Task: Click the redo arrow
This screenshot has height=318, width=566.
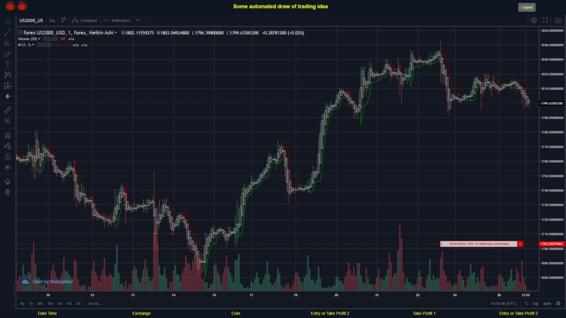Action: (x=146, y=20)
